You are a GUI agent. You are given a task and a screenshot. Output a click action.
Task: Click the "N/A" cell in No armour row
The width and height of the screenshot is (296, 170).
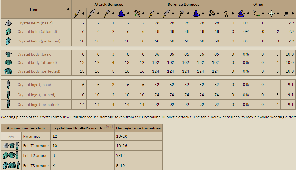point(11,136)
